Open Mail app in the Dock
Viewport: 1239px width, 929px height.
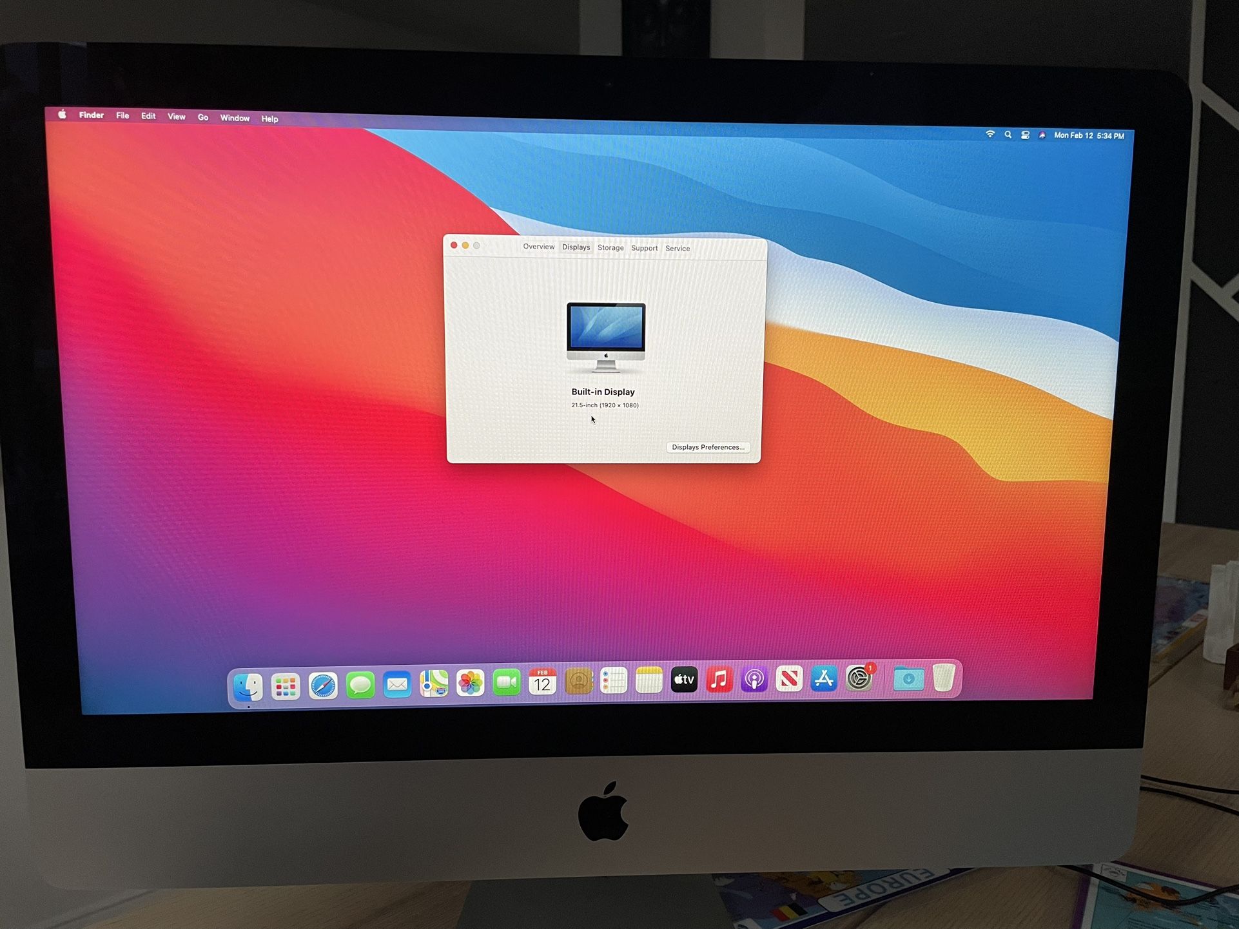[x=397, y=684]
